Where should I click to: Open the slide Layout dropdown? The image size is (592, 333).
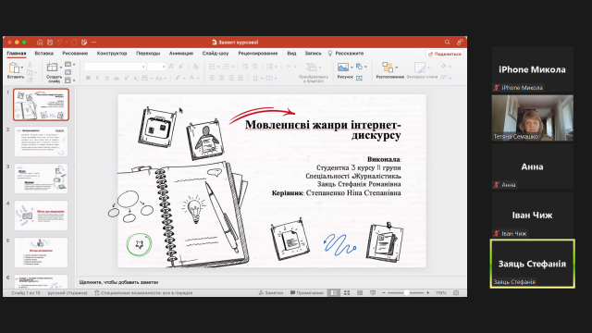(70, 65)
